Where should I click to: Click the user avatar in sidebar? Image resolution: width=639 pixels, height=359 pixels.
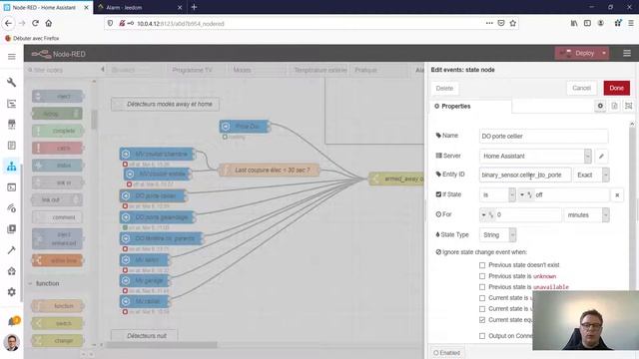pos(11,342)
